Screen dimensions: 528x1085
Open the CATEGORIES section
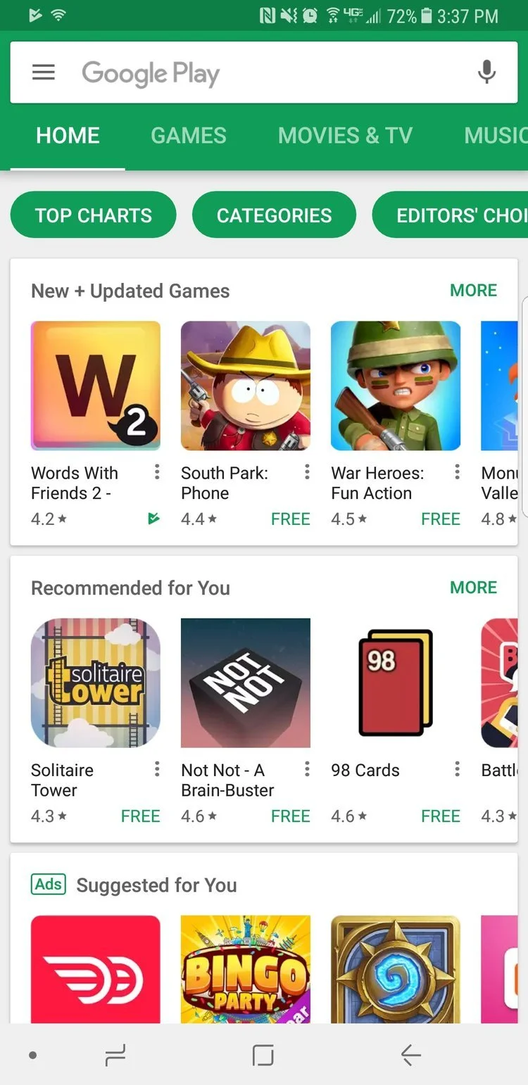click(274, 215)
